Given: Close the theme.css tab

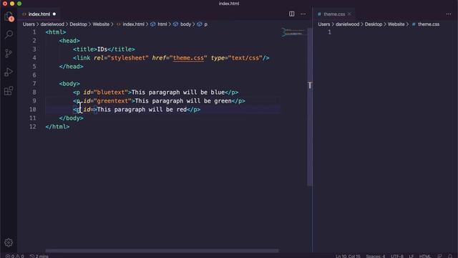Looking at the screenshot, I should (x=349, y=14).
